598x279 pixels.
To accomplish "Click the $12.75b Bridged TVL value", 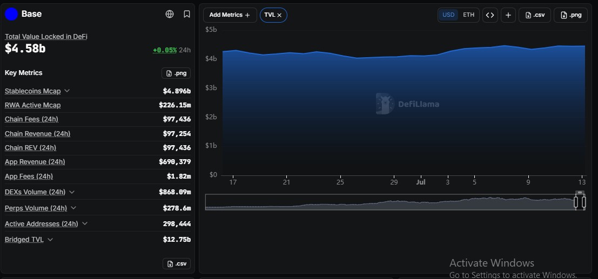I will coord(177,240).
